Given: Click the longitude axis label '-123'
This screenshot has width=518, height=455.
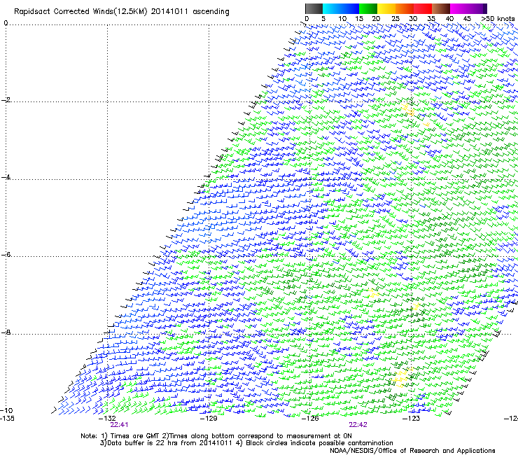Looking at the screenshot, I should 411,419.
